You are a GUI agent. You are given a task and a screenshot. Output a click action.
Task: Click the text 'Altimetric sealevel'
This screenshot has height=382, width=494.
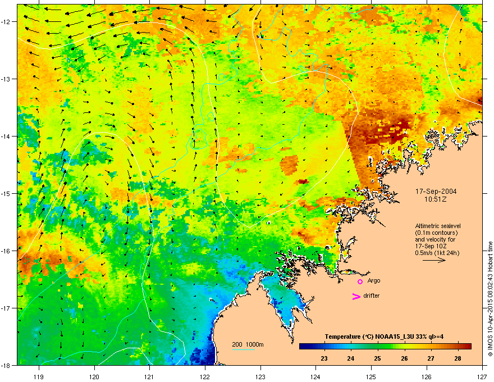click(x=438, y=226)
